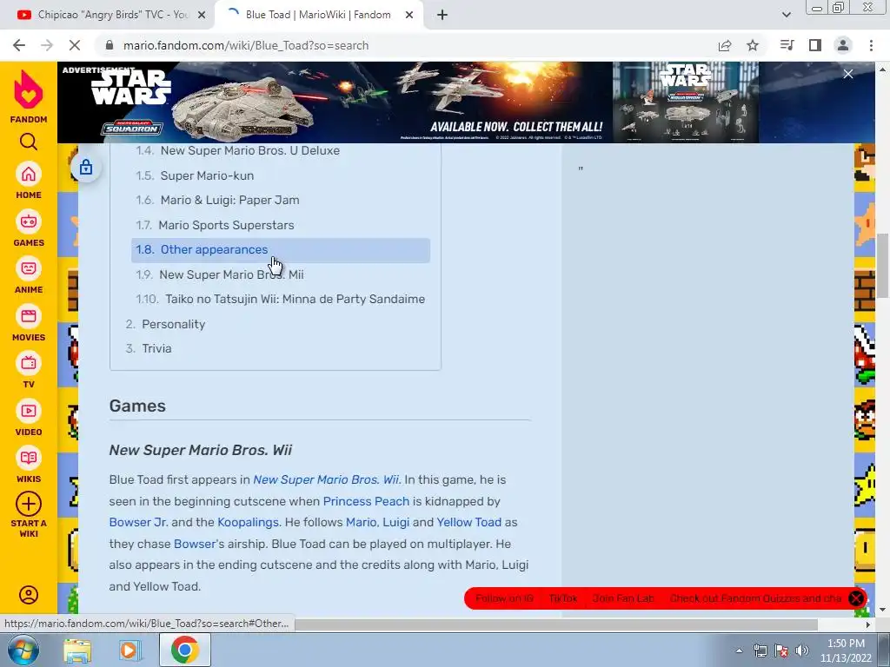Open Windows Media Player taskbar icon
The width and height of the screenshot is (890, 667).
click(x=130, y=650)
